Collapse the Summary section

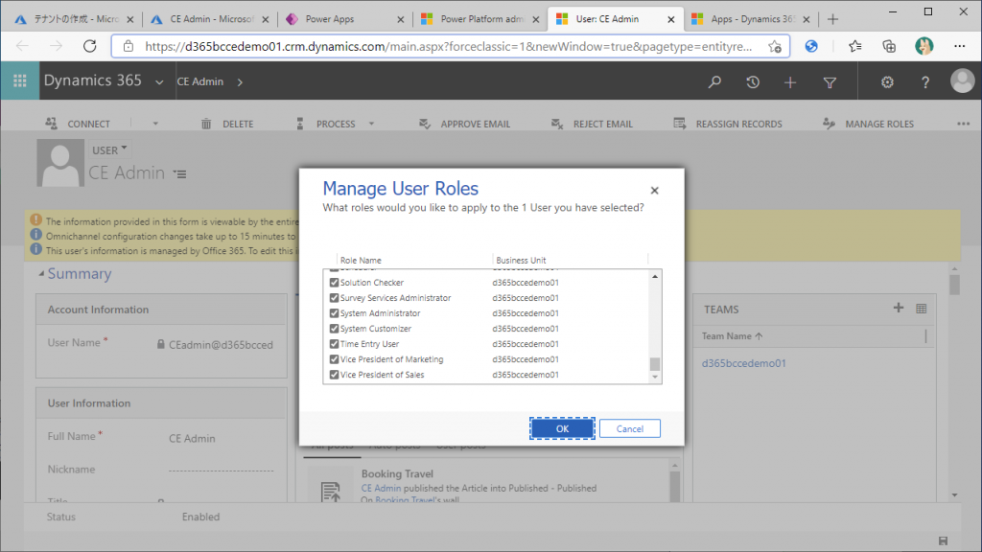click(x=41, y=273)
